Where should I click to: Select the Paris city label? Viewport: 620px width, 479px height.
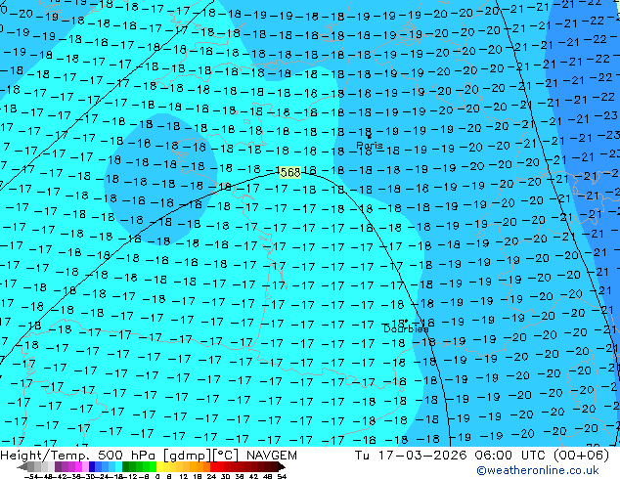point(370,145)
